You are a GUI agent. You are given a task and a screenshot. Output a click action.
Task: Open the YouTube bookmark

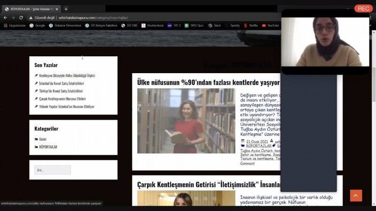(271, 25)
